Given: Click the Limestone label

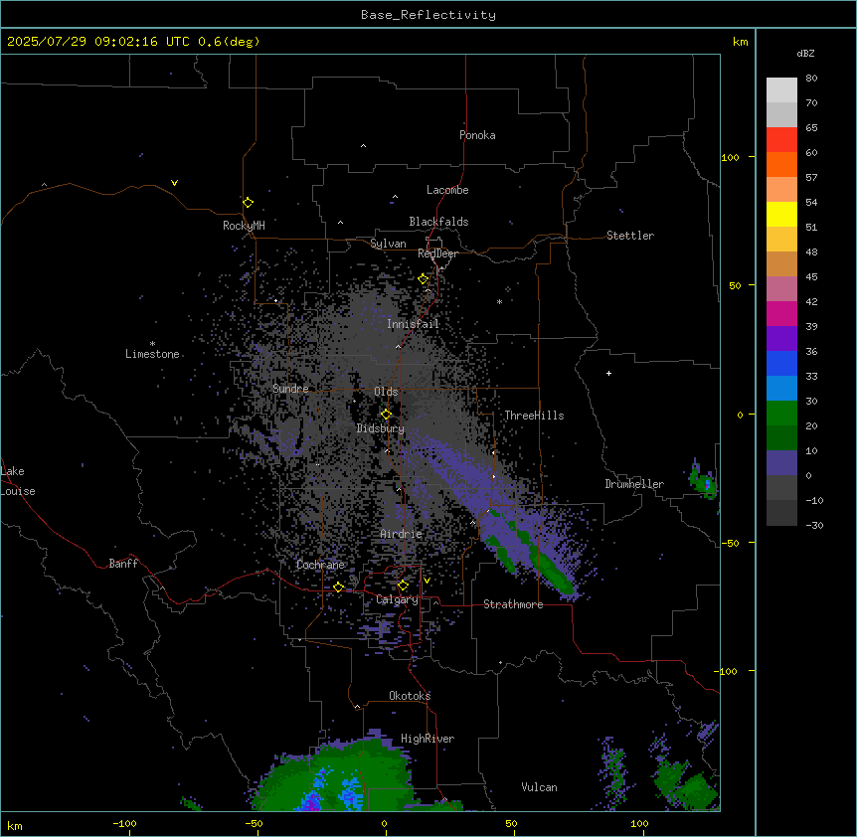Looking at the screenshot, I should 152,354.
